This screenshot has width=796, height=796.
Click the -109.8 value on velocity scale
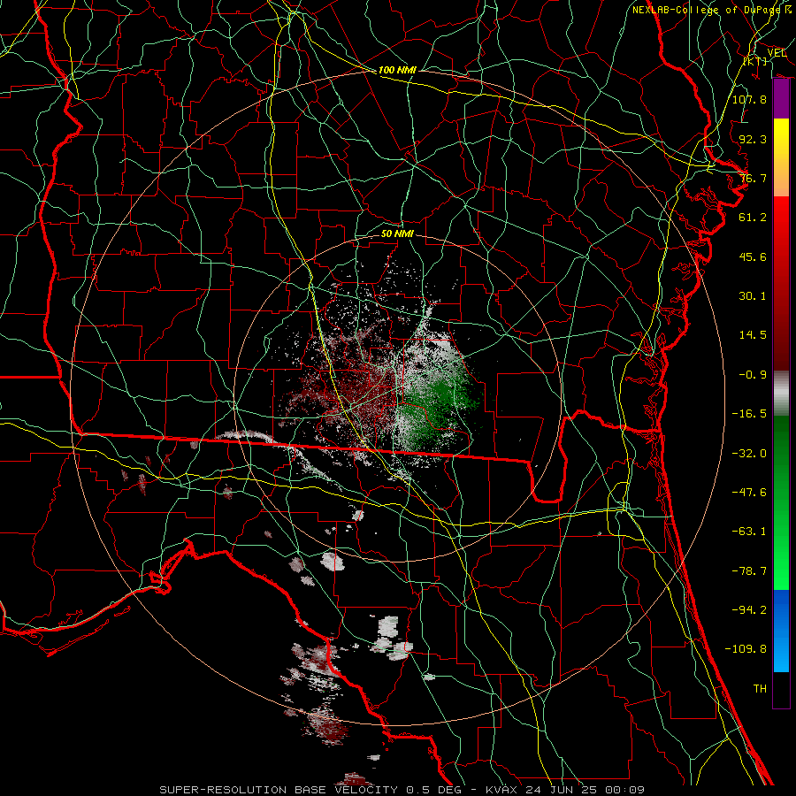pyautogui.click(x=746, y=649)
